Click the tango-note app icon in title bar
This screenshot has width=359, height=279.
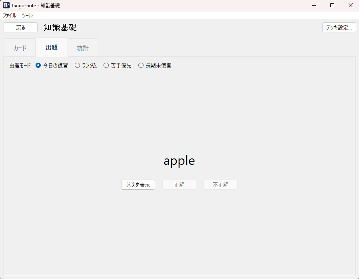tap(6, 5)
